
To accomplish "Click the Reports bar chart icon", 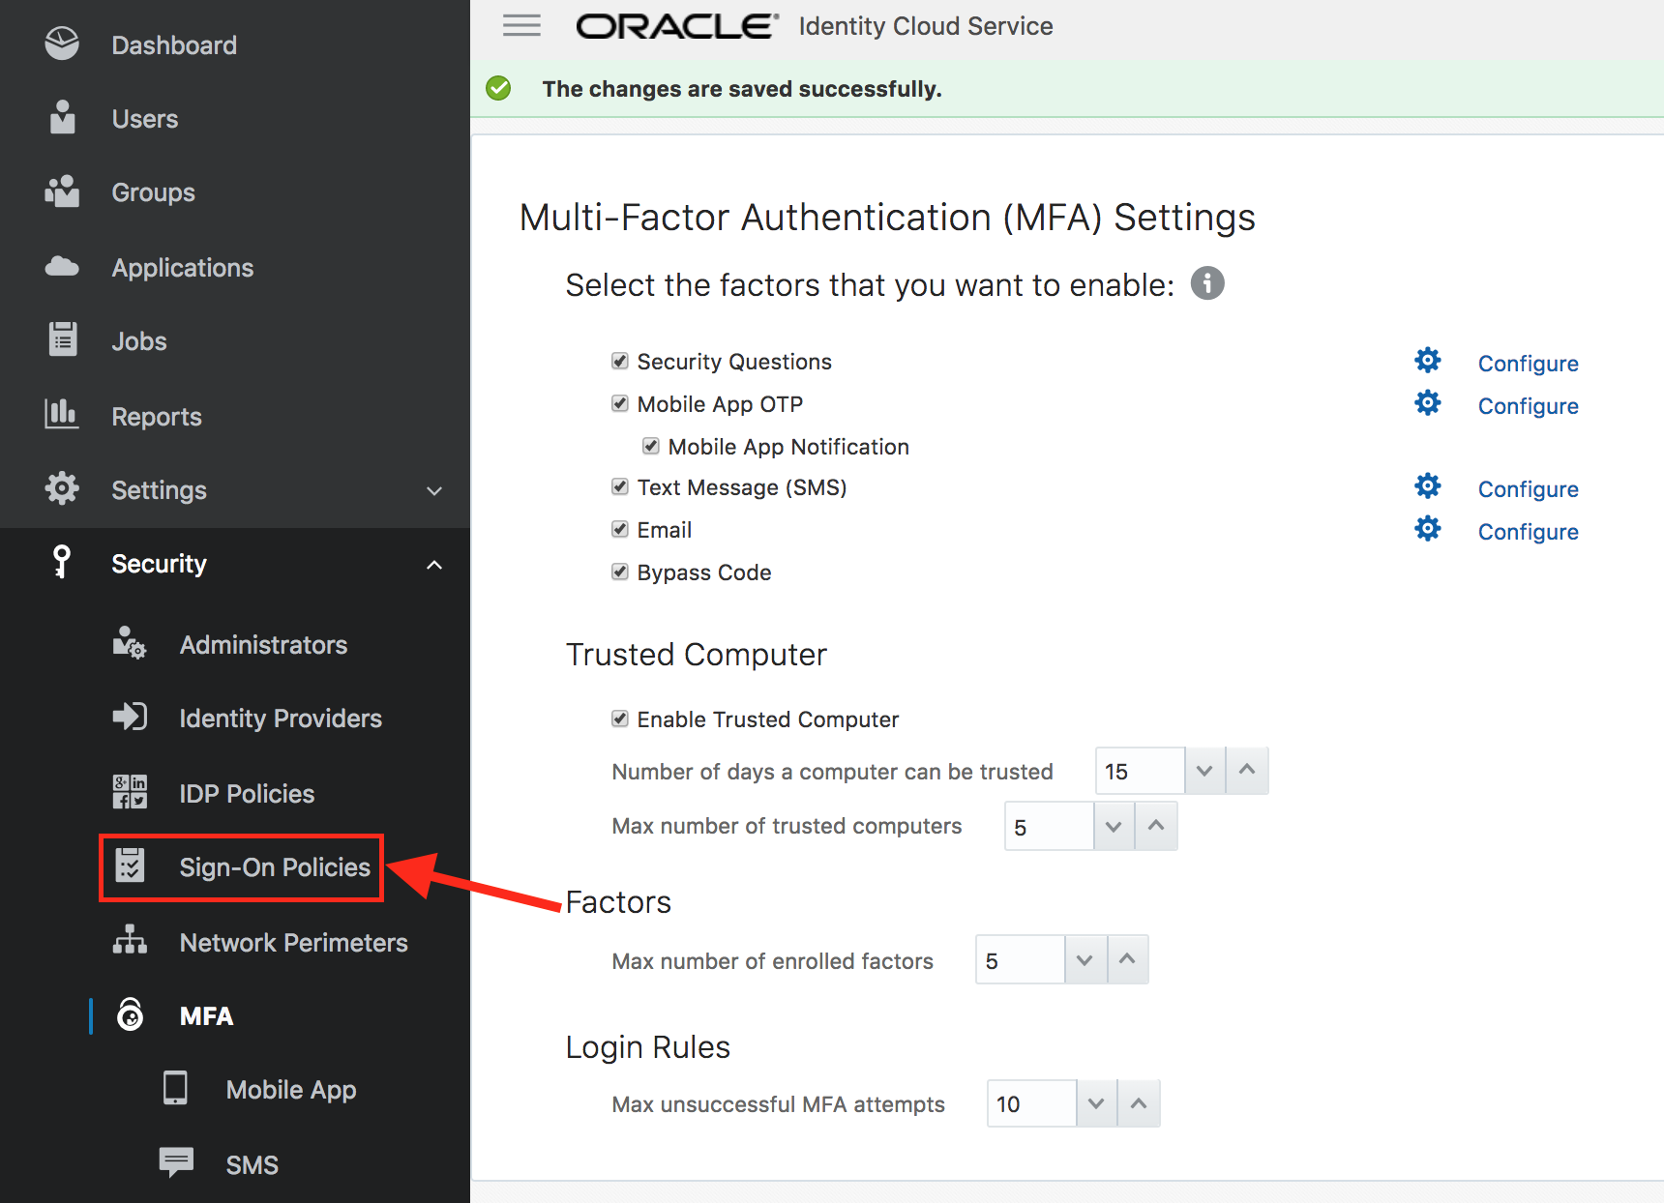I will coord(62,414).
